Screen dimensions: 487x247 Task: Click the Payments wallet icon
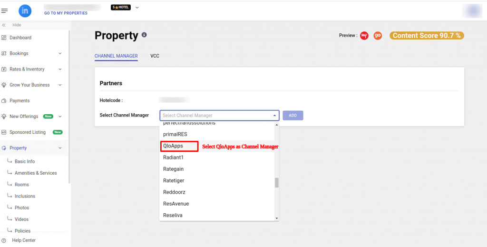pos(4,101)
